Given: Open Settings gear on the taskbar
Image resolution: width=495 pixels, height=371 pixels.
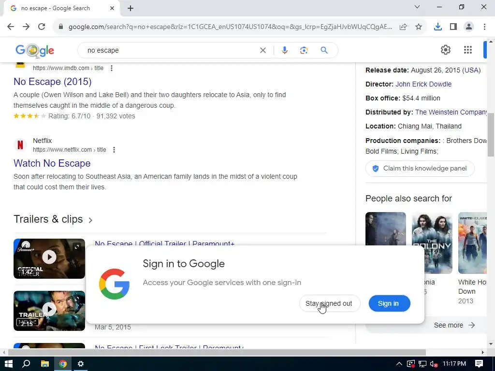Looking at the screenshot, I should [81, 364].
